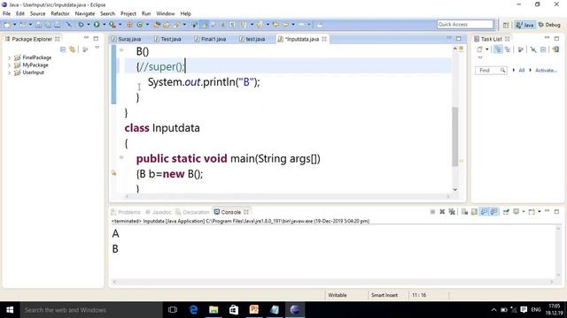This screenshot has width=567, height=318.
Task: Click the Clear Console icon
Action: click(464, 212)
